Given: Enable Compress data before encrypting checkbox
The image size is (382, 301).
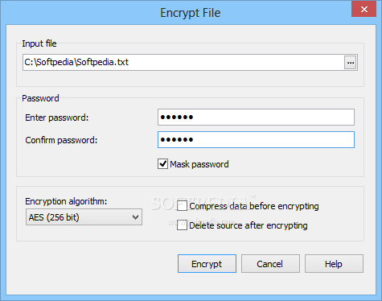Looking at the screenshot, I should 182,206.
